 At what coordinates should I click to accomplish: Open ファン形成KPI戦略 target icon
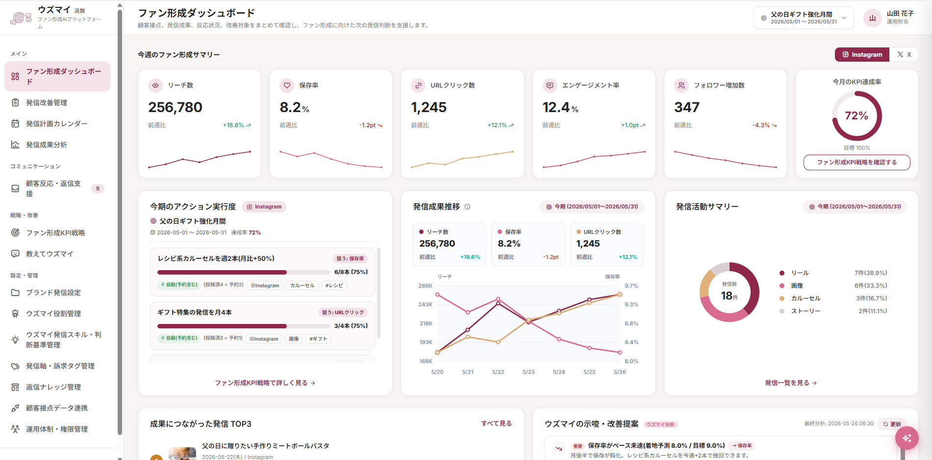click(x=15, y=233)
